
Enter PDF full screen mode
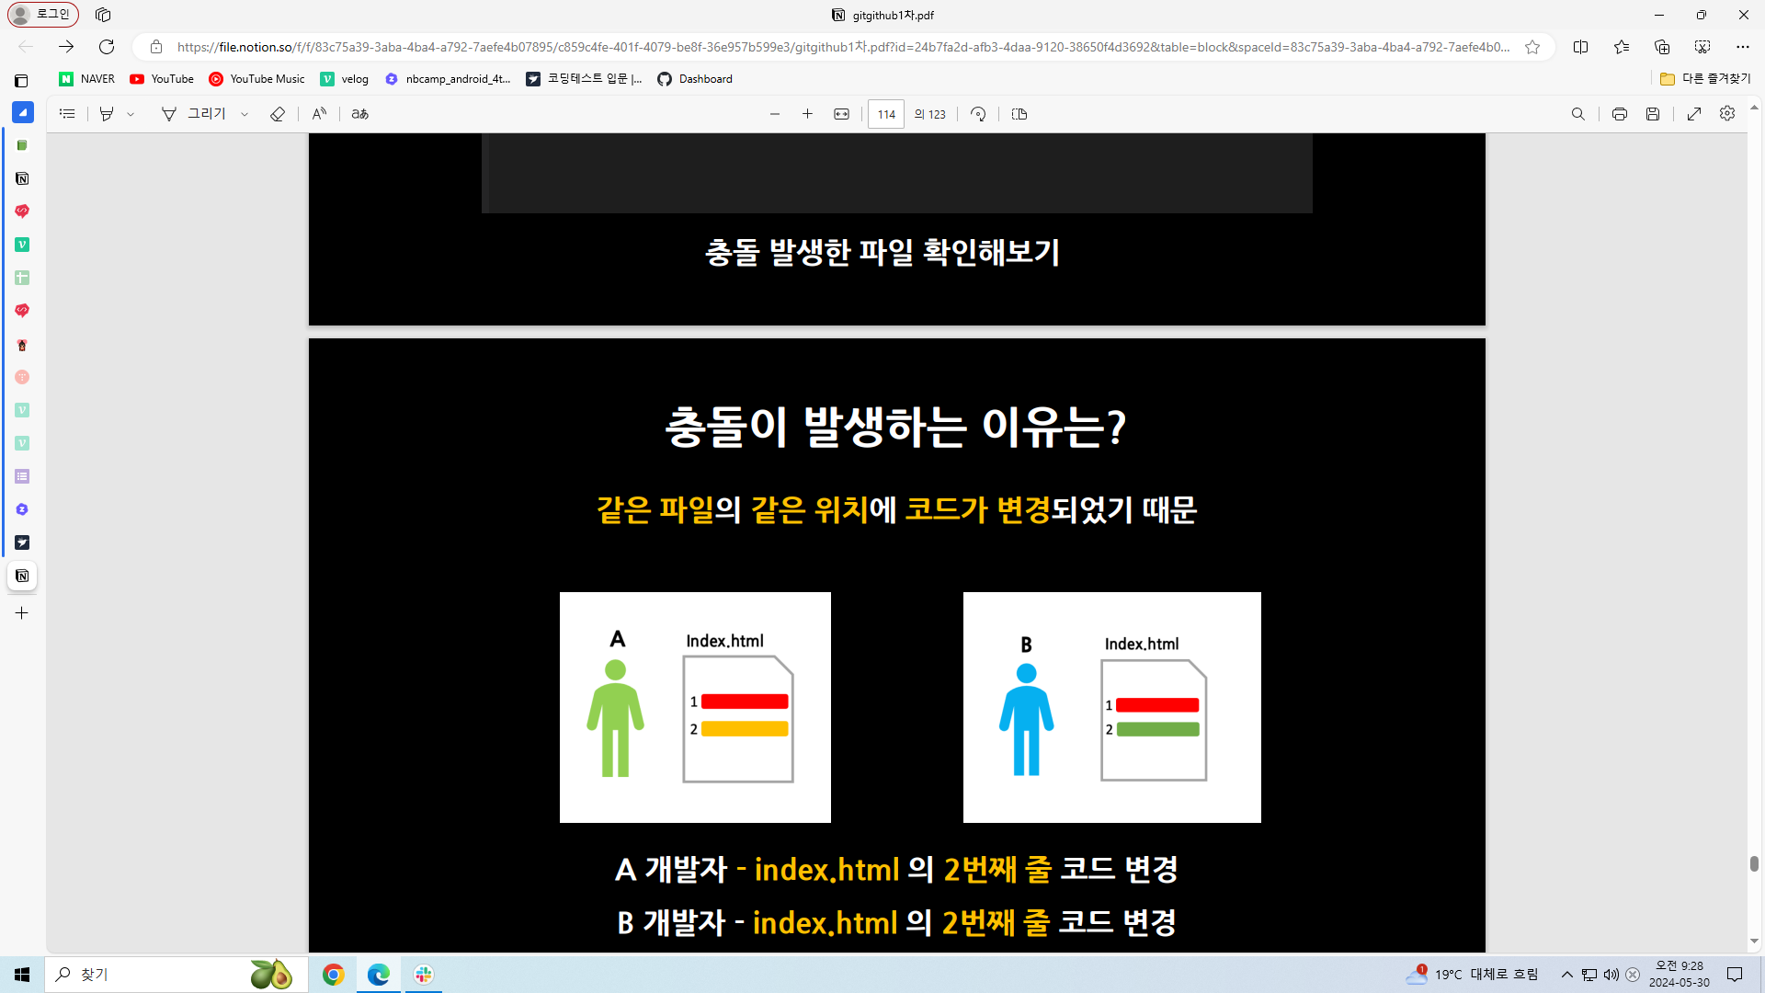pyautogui.click(x=1694, y=114)
